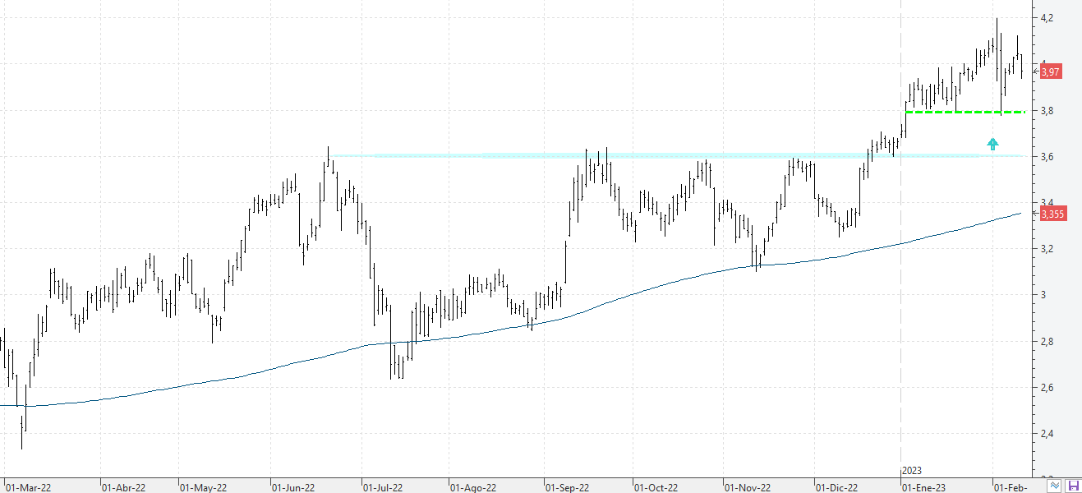This screenshot has height=493, width=1082.
Task: Click the purple save chart icon
Action: [x=1072, y=486]
